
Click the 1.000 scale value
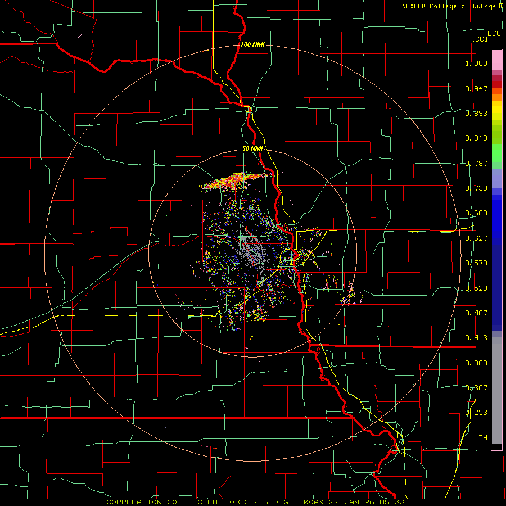coord(476,63)
